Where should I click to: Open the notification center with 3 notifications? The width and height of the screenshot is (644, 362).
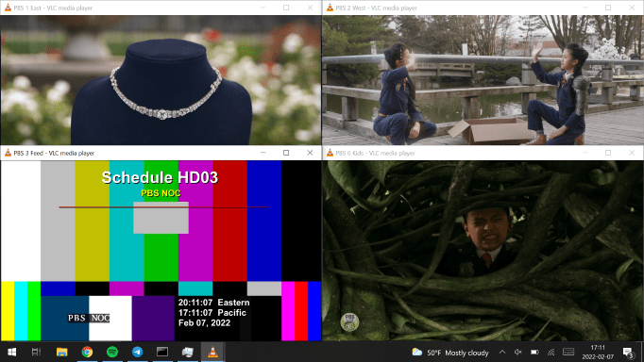click(628, 353)
